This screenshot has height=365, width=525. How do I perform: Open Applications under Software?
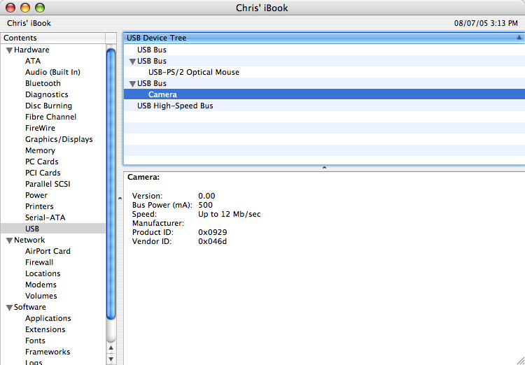[48, 318]
